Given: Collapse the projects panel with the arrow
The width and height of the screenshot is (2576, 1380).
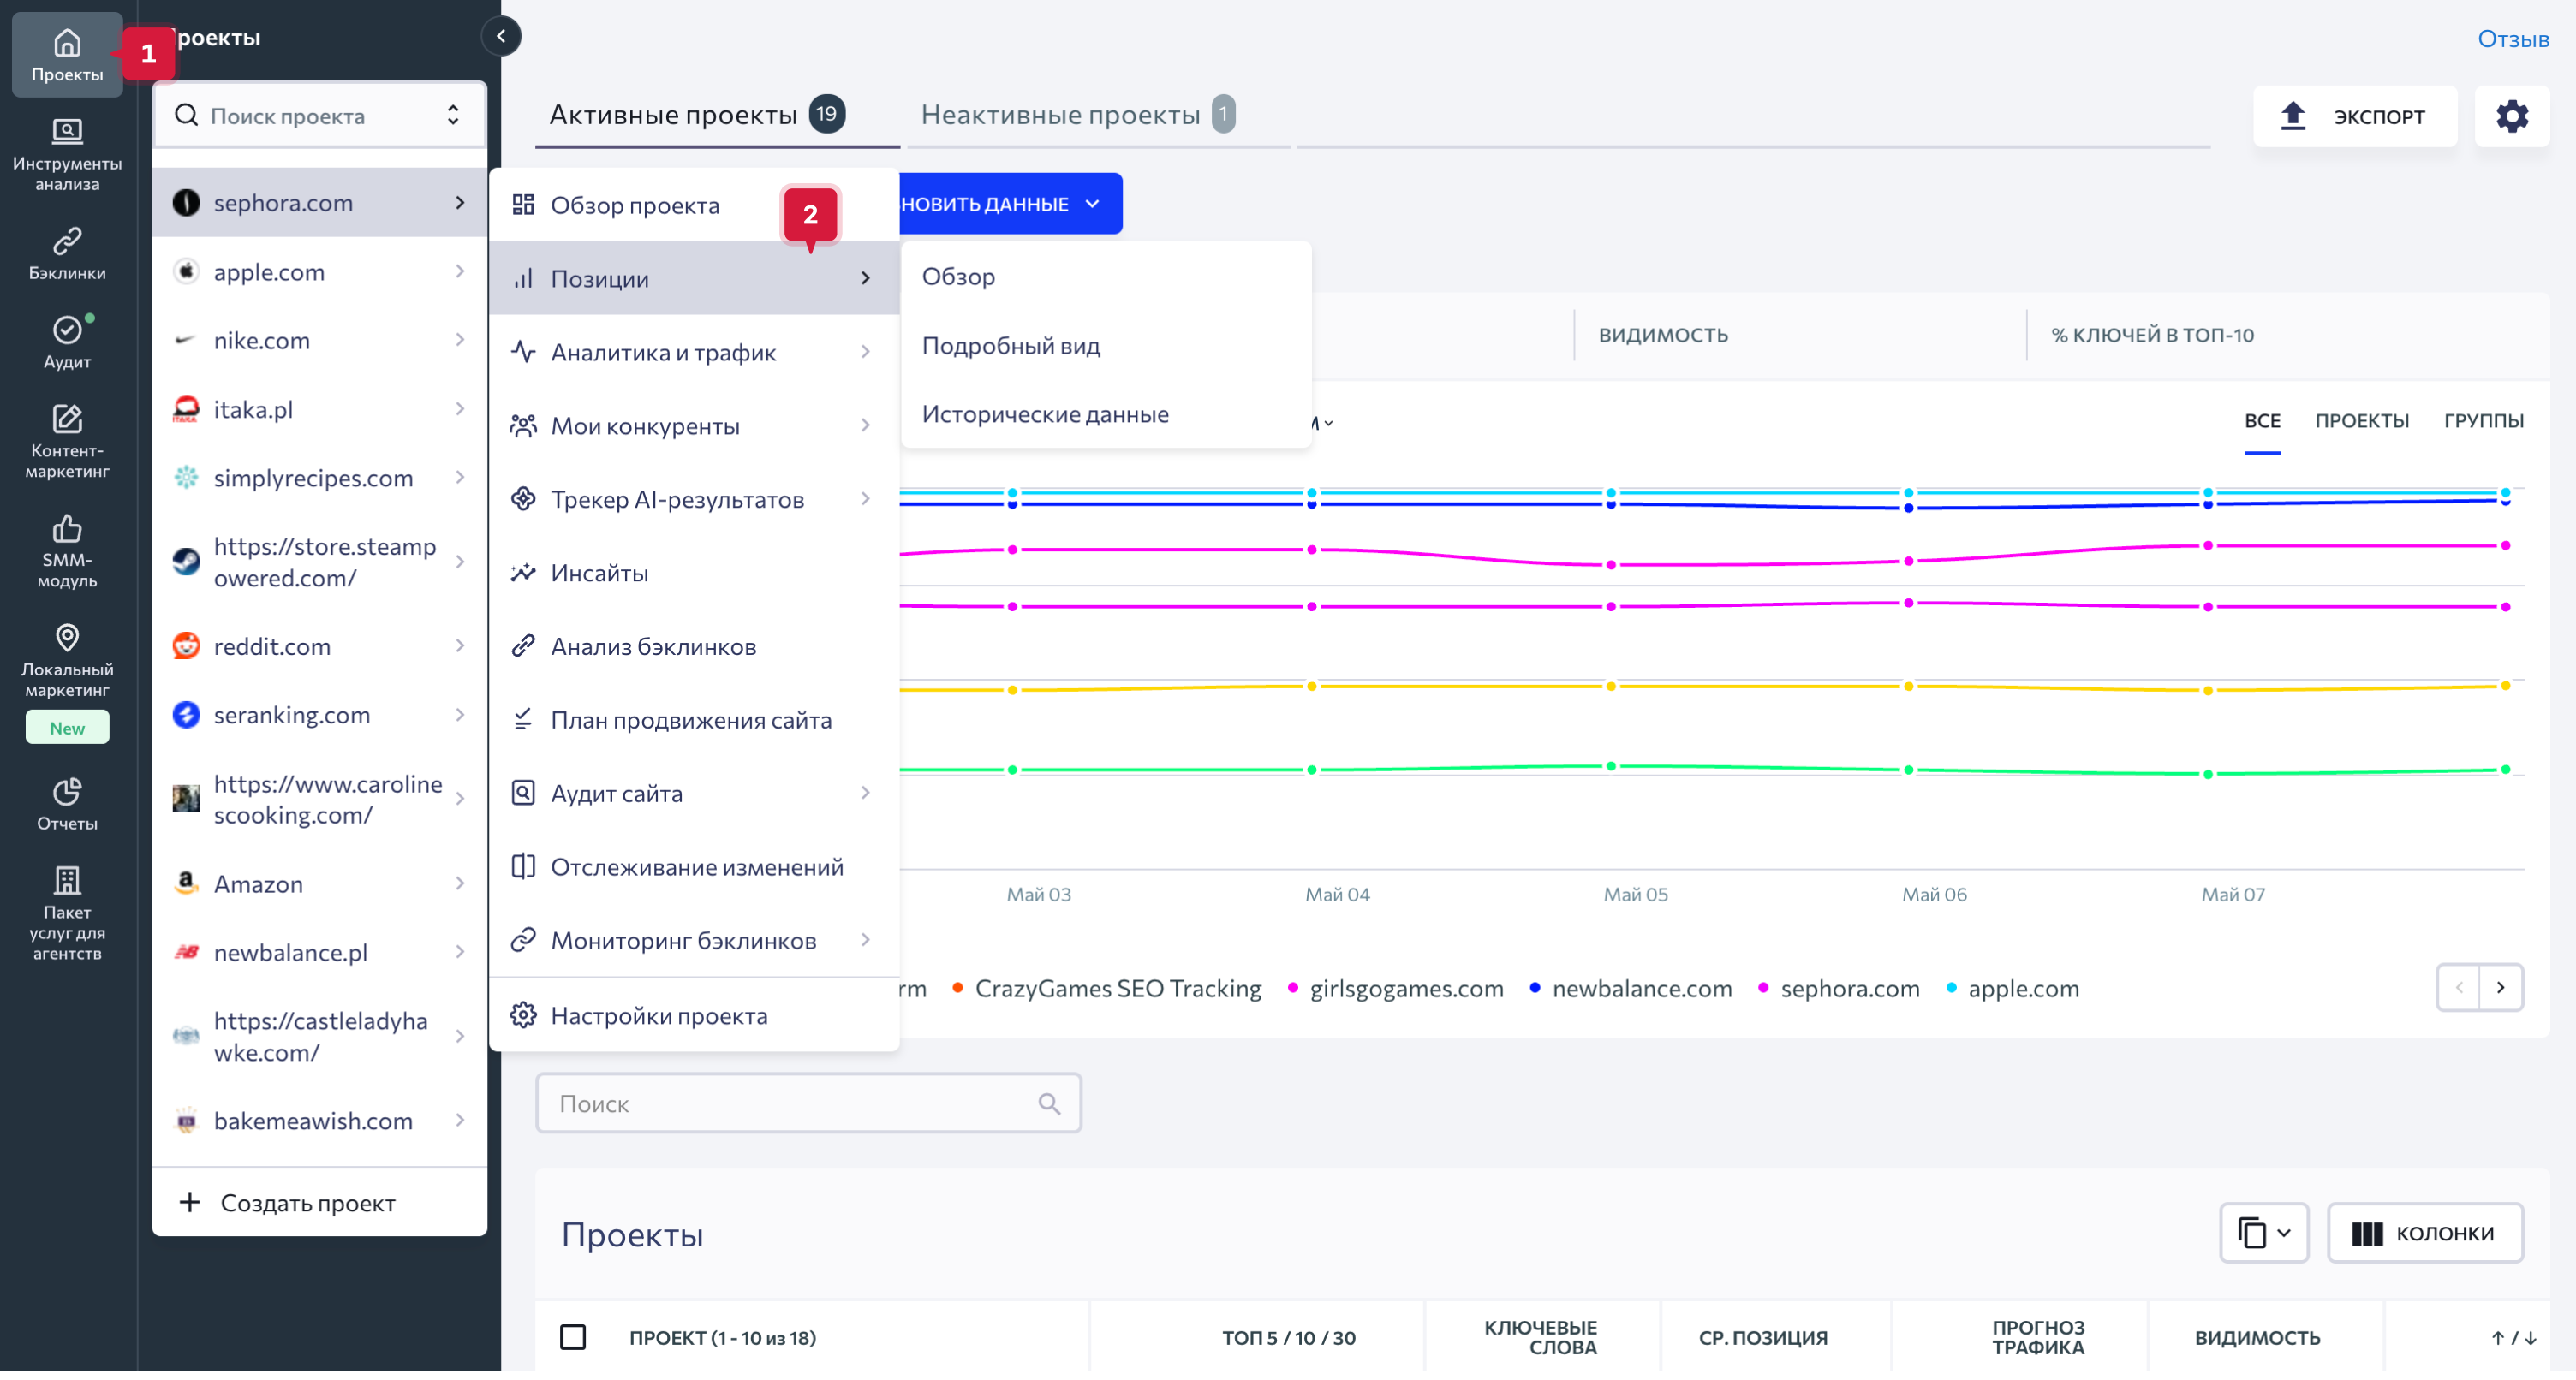Looking at the screenshot, I should [x=501, y=36].
